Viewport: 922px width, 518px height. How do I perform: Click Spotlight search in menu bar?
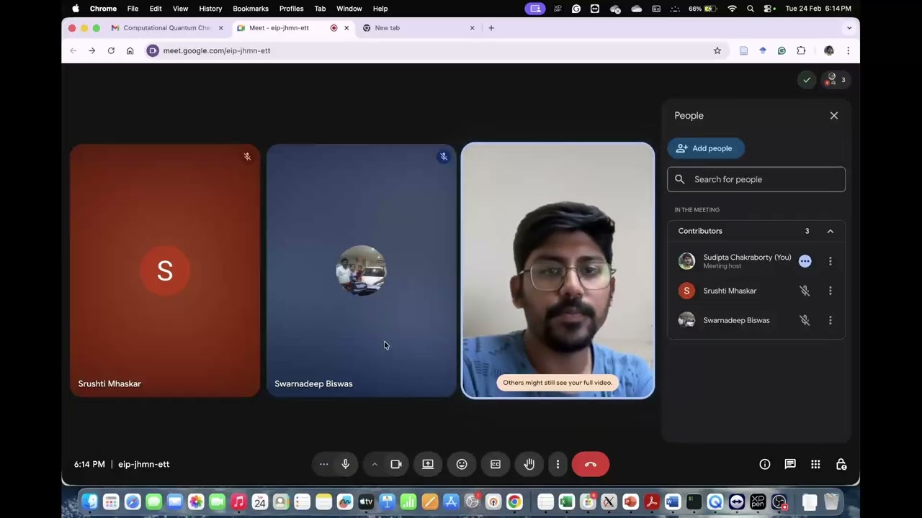(751, 9)
